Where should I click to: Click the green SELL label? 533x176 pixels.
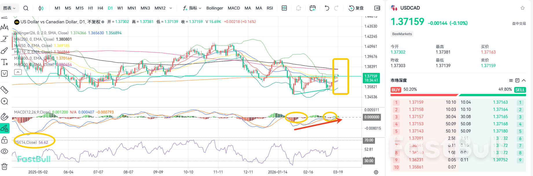520,90
